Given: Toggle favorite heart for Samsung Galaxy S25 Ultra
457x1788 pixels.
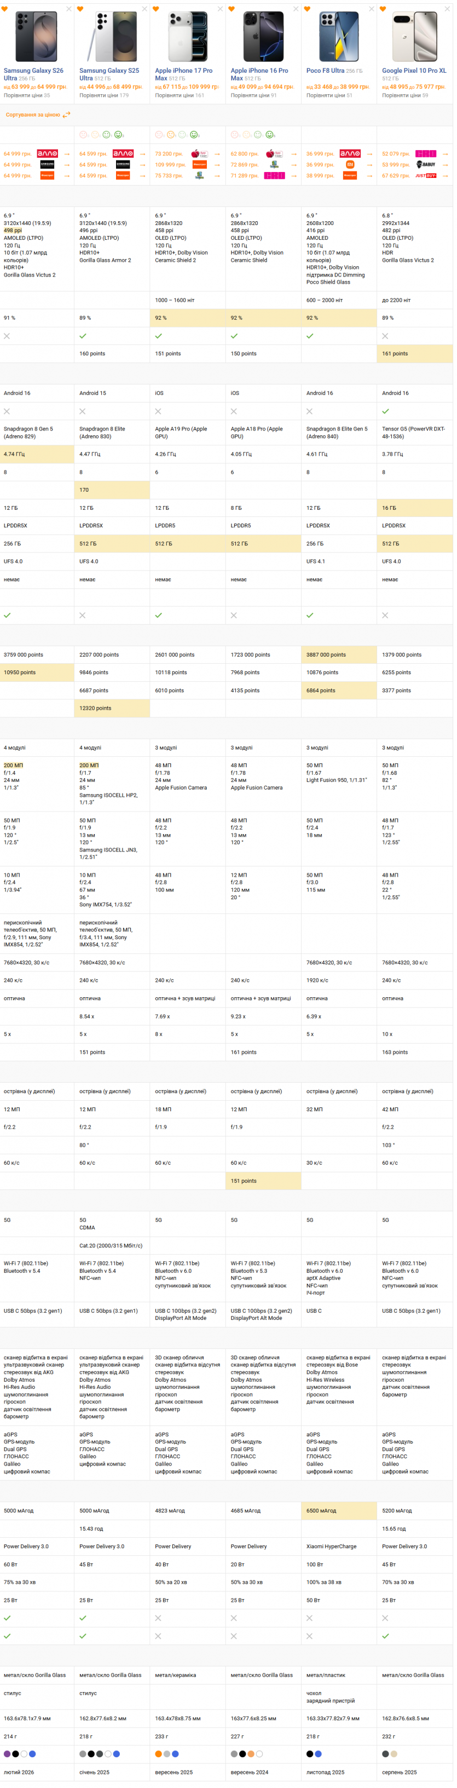Looking at the screenshot, I should click(x=80, y=9).
